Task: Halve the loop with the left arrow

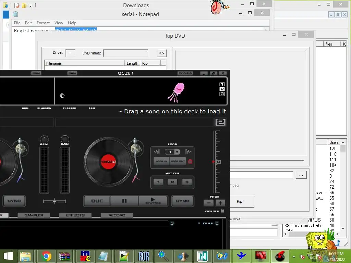Action: [157, 152]
